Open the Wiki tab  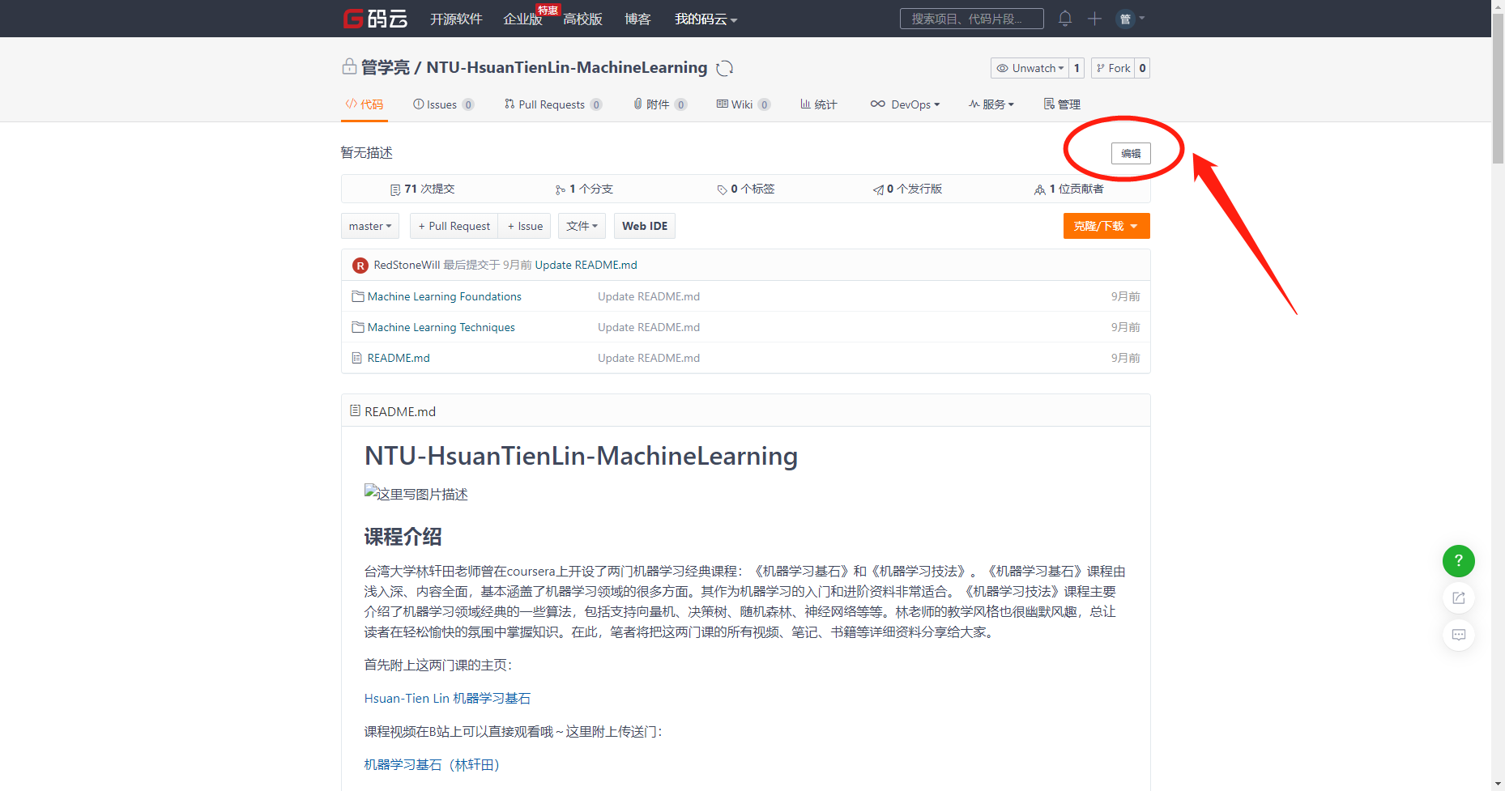pyautogui.click(x=744, y=104)
